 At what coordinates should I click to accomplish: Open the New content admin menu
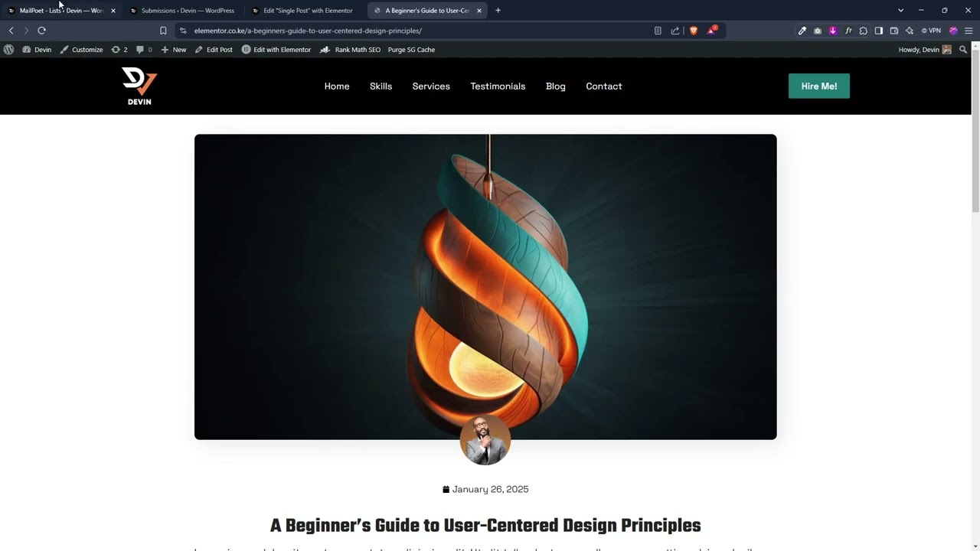(x=174, y=50)
